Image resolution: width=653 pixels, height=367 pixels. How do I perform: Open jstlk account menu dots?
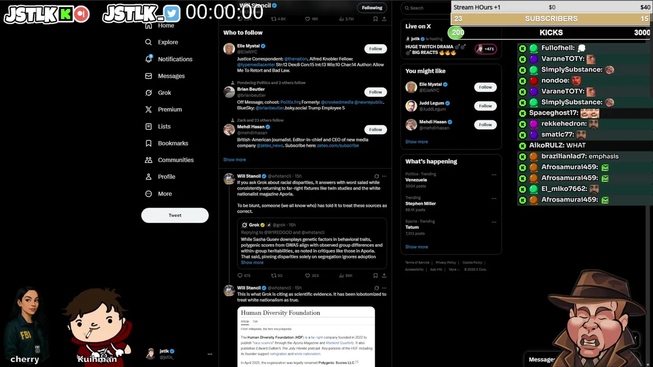210,354
